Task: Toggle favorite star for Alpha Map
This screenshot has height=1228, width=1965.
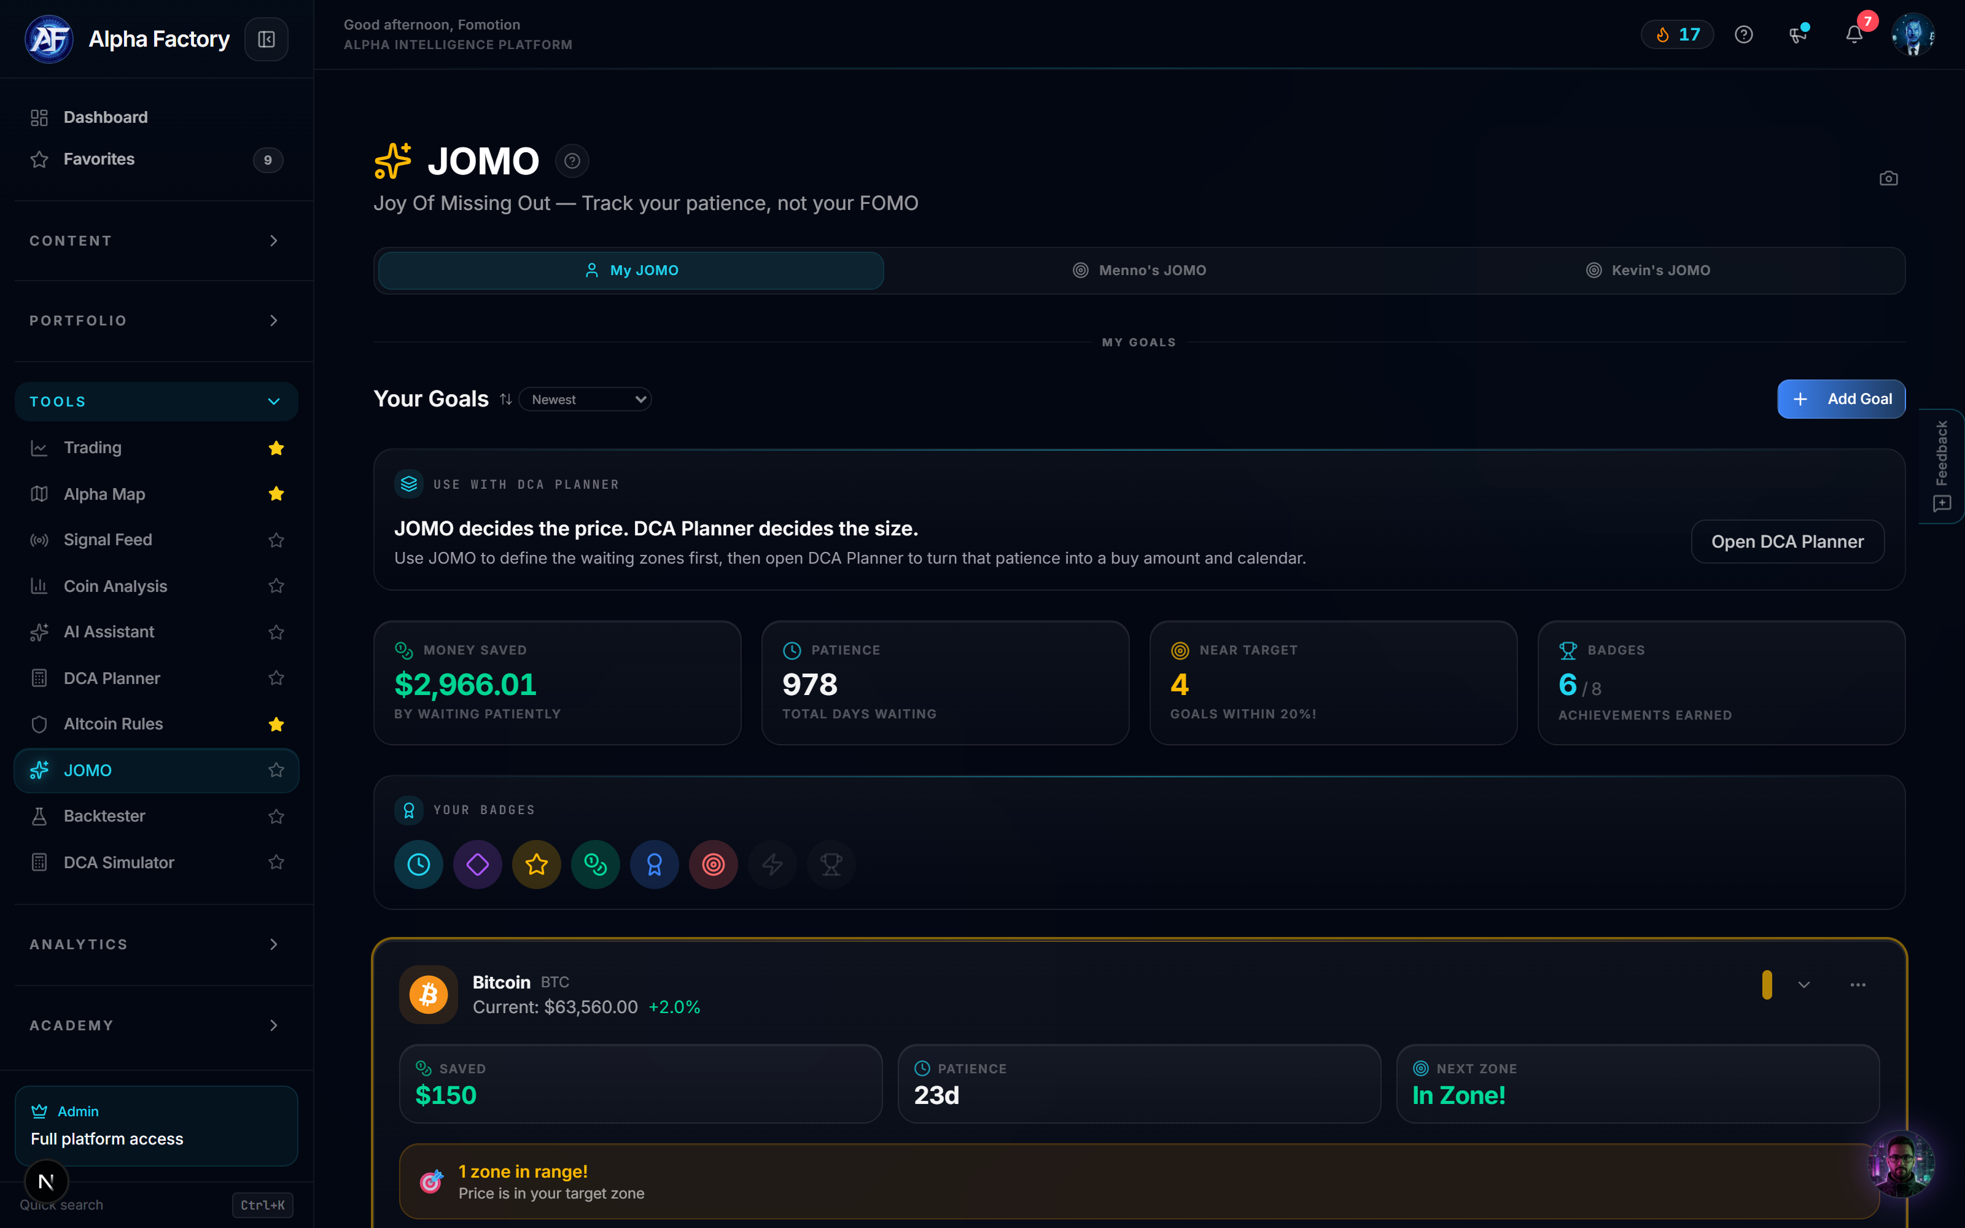Action: pos(276,494)
